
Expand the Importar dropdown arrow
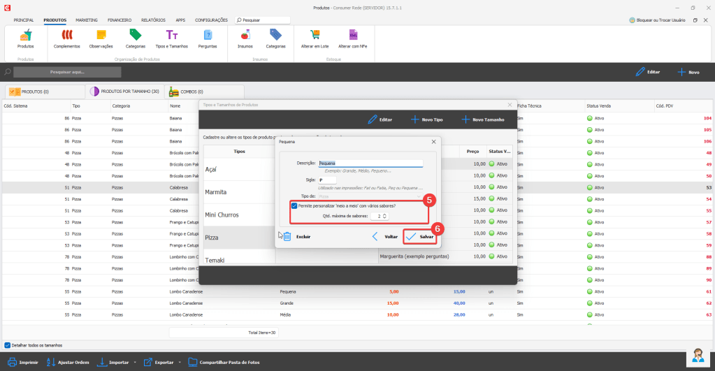(x=134, y=363)
